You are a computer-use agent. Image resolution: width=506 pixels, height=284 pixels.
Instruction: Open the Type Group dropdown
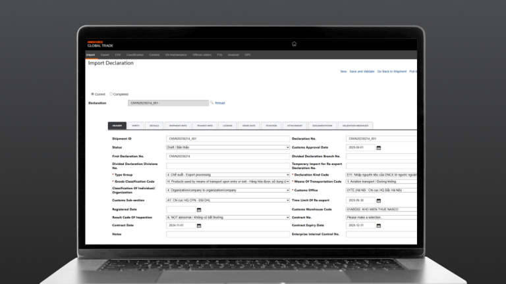coord(227,175)
